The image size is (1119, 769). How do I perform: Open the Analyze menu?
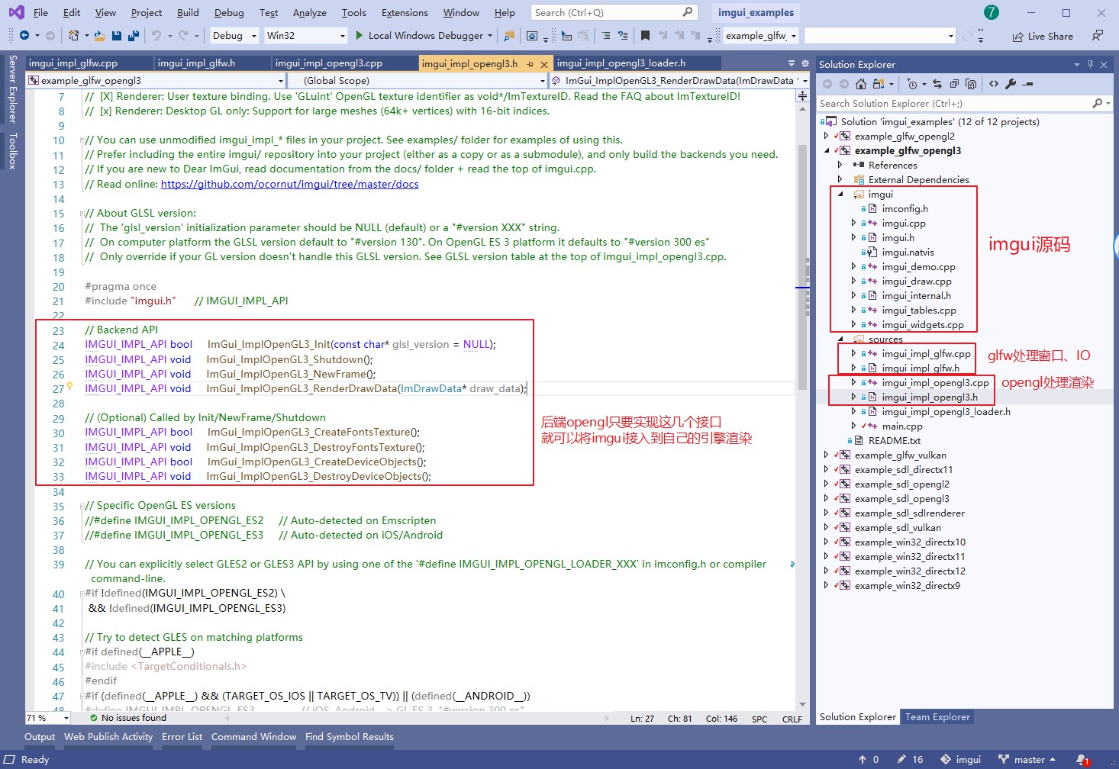coord(309,12)
